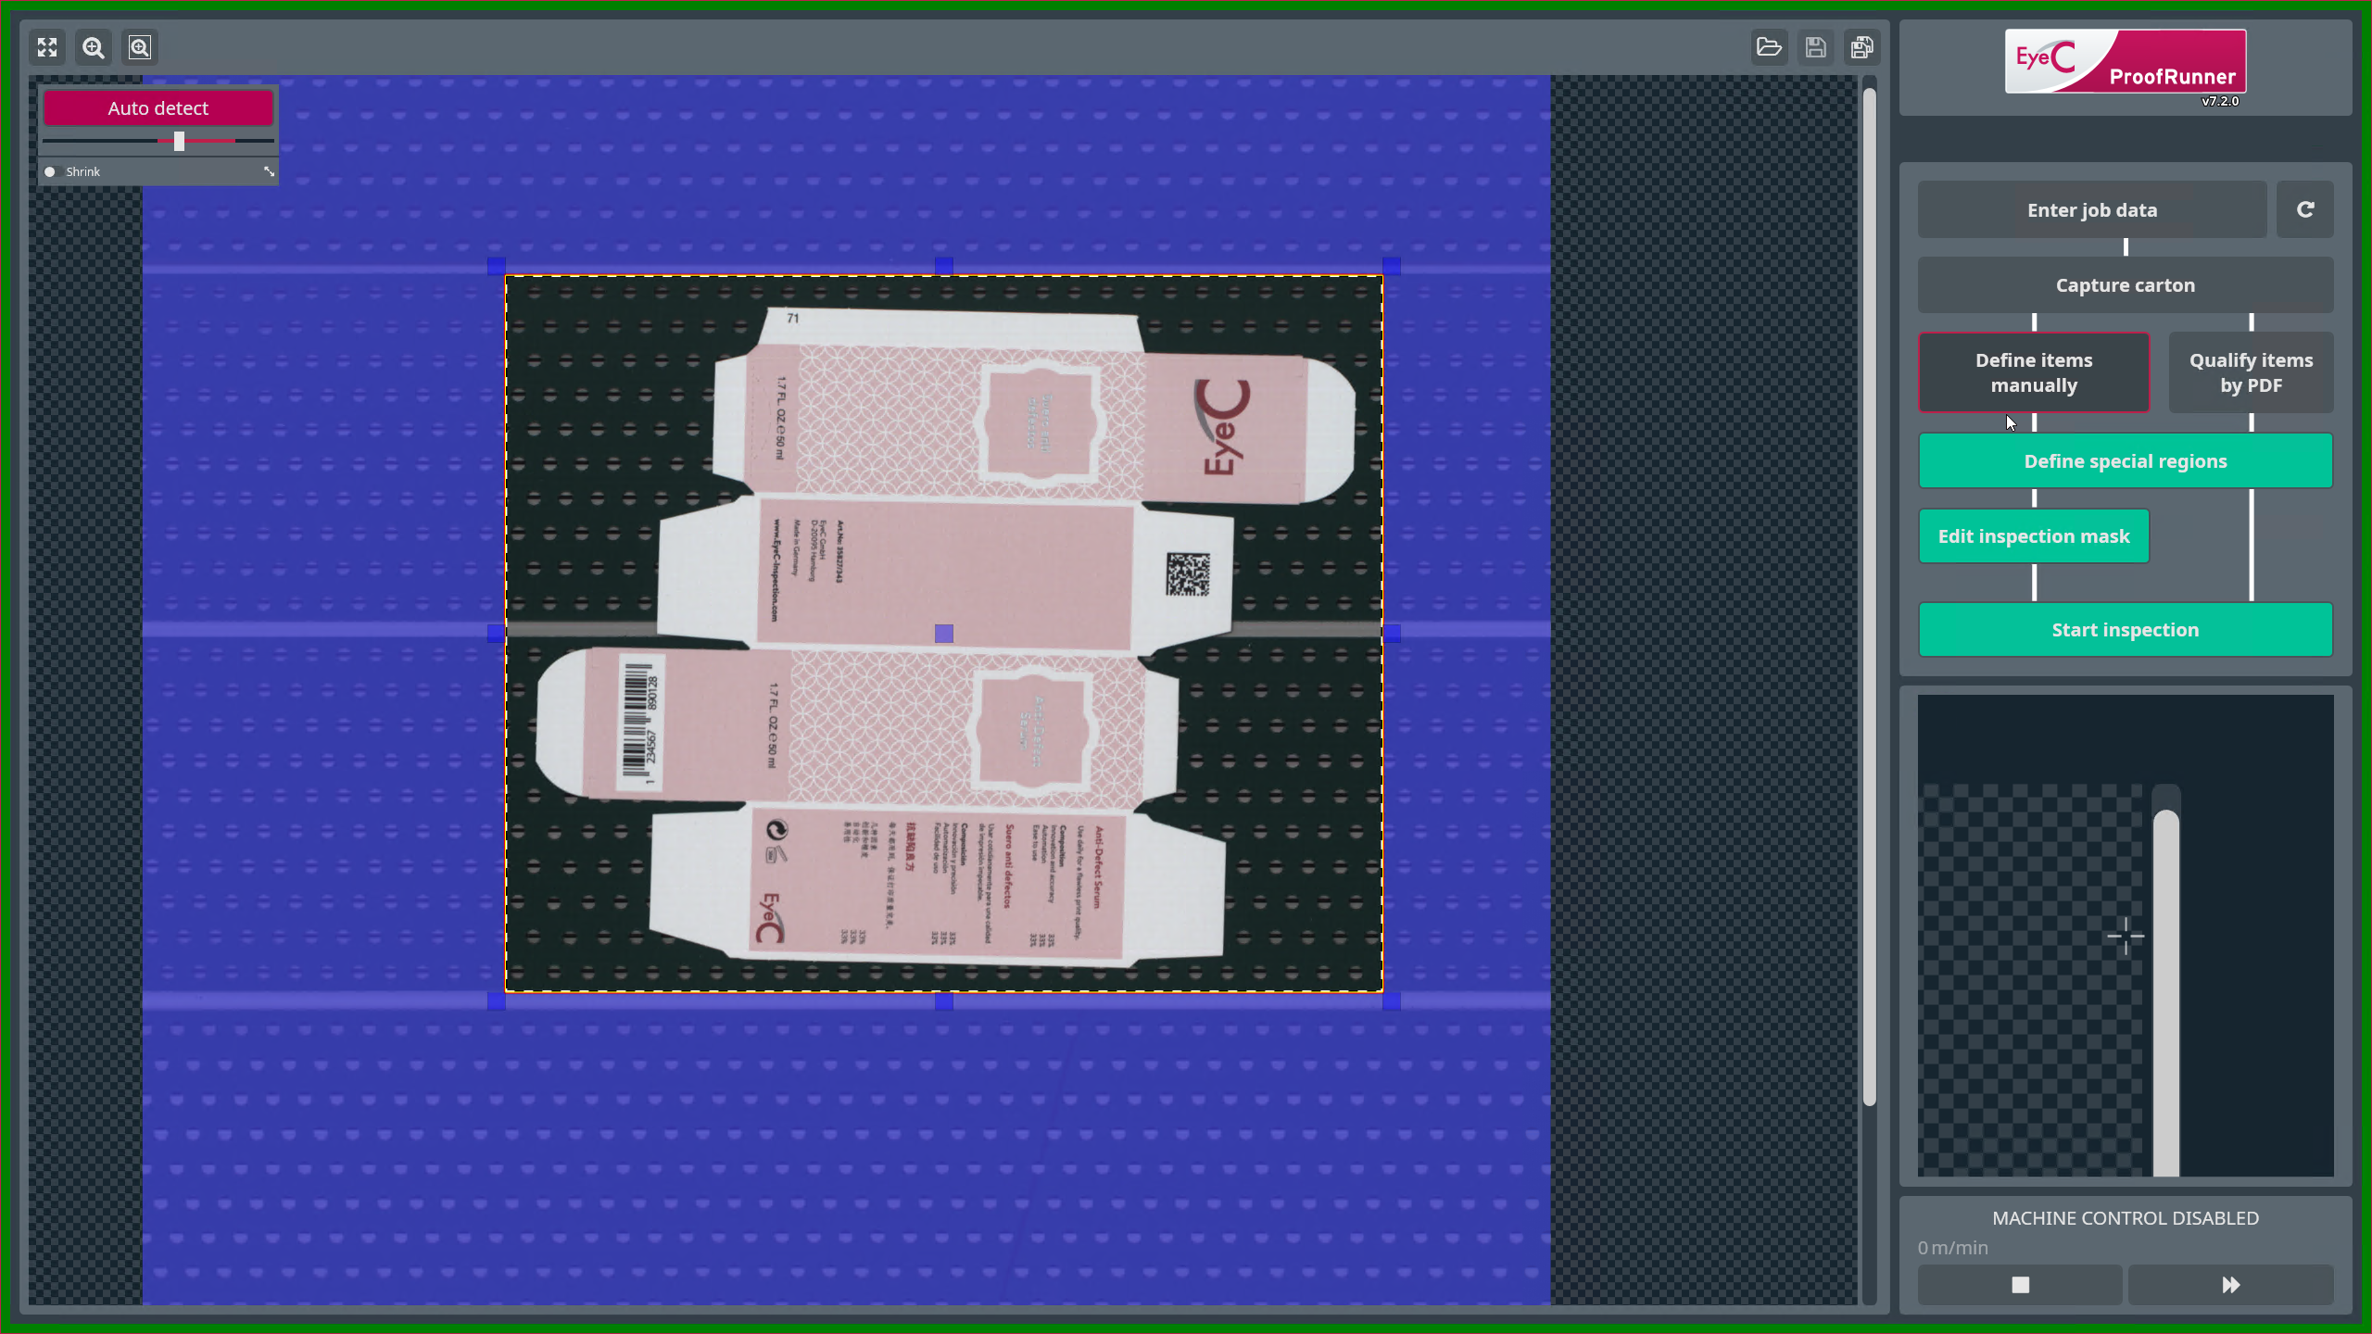
Task: Click the fast-forward machine control icon
Action: tap(2230, 1285)
